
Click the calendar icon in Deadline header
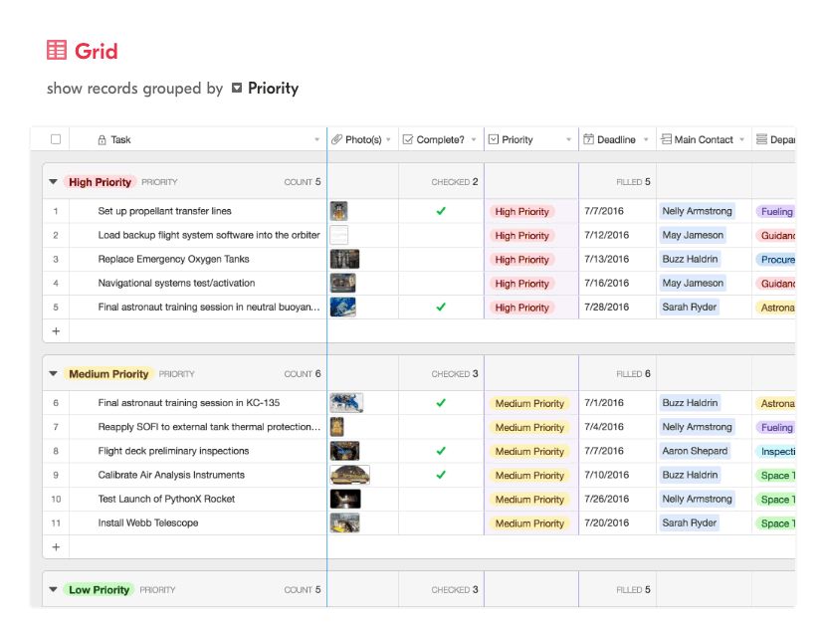click(588, 140)
